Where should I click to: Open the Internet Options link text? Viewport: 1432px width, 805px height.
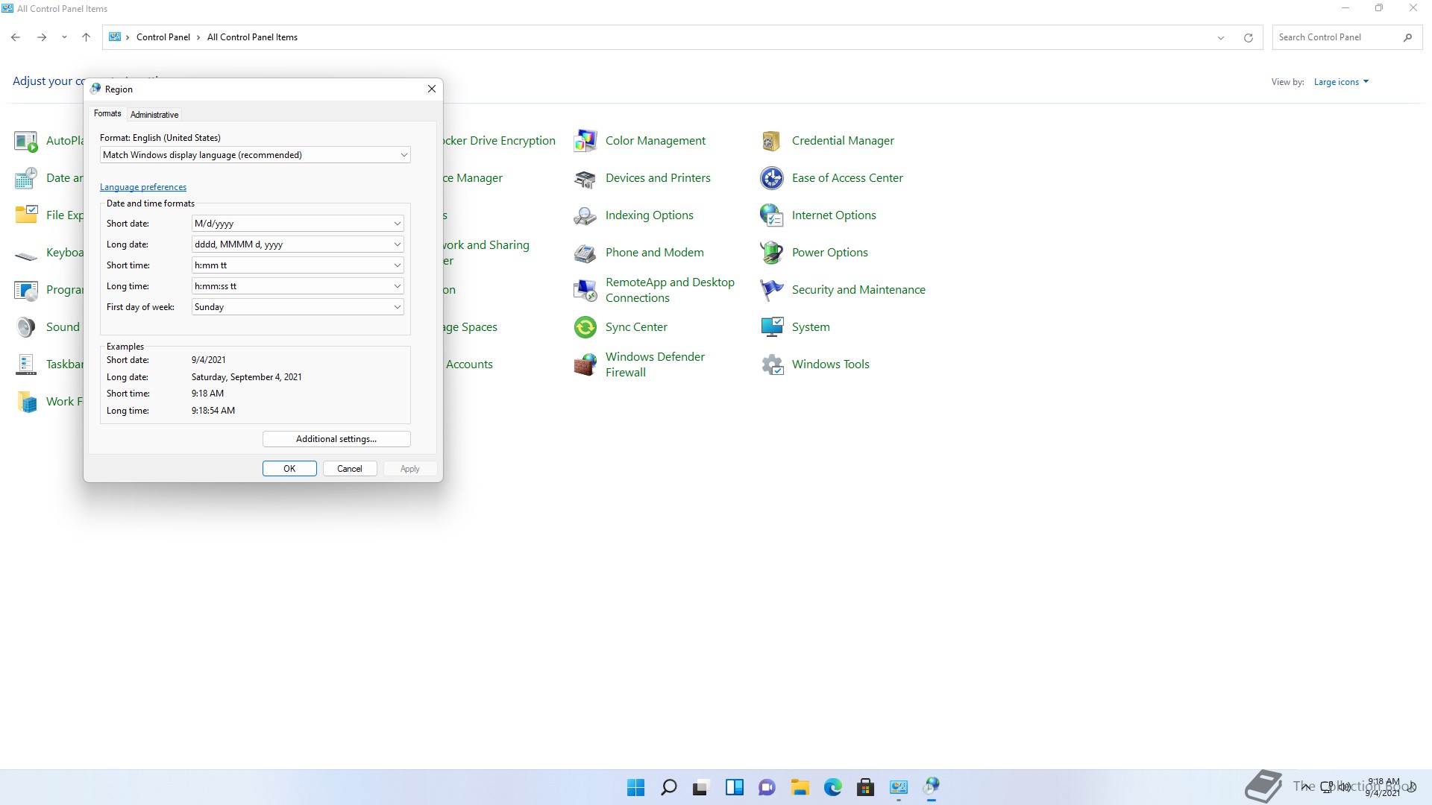coord(834,215)
